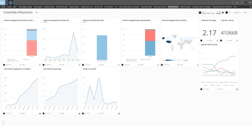Switch to Market Basket Analysis tab
This screenshot has height=126, width=252.
pos(146,7)
